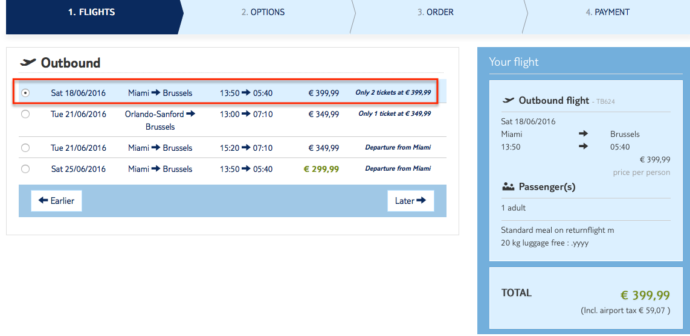Click 'Only 2 tickets at € 399,99' note

[393, 93]
